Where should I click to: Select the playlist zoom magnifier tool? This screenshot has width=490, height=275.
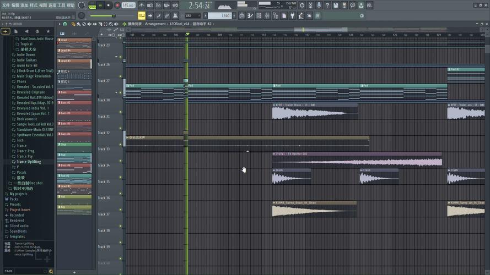[111, 24]
